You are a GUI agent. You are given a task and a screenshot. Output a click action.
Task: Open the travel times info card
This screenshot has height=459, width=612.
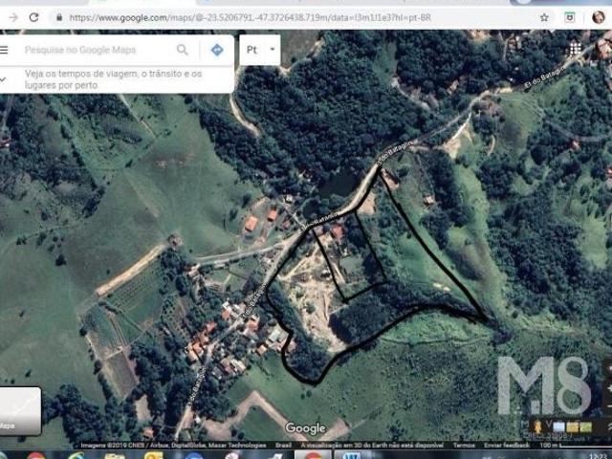[115, 79]
